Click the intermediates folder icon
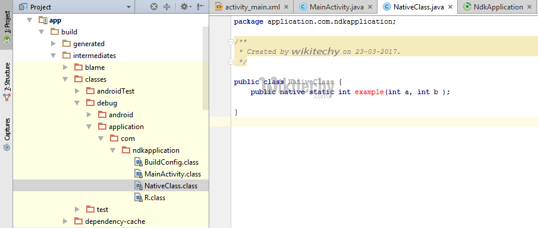Viewport: 538px width, 228px height. [67, 56]
